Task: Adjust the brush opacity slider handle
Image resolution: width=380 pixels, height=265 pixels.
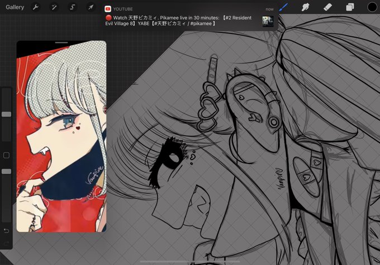Action: click(7, 171)
